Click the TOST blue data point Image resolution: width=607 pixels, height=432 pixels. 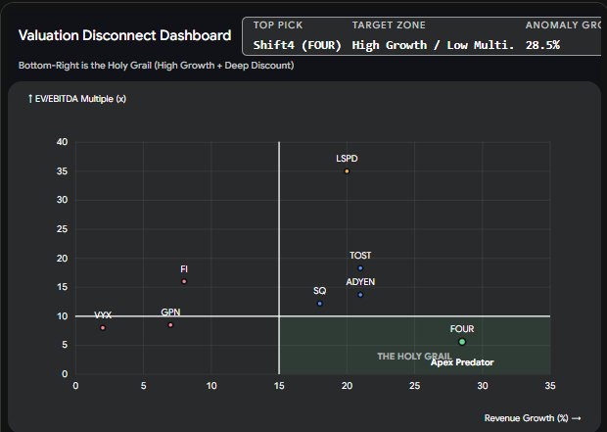tap(360, 268)
